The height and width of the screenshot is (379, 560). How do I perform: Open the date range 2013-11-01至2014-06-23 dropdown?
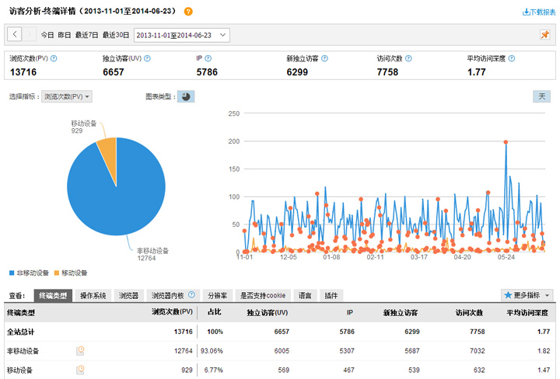182,35
